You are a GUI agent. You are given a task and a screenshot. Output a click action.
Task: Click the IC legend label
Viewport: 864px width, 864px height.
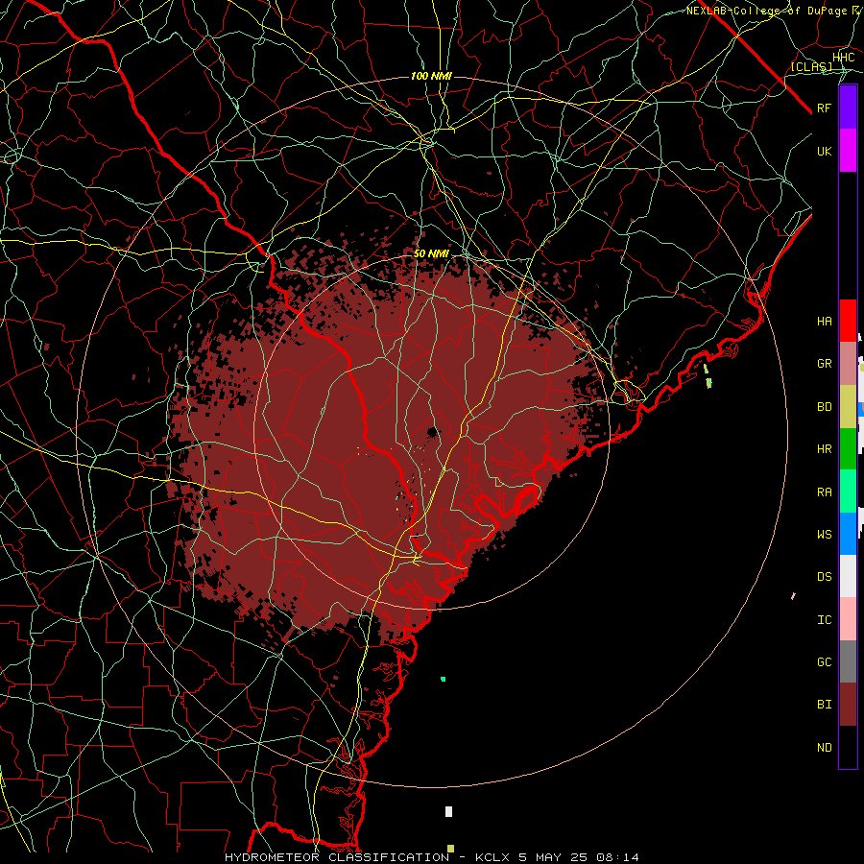[x=825, y=620]
